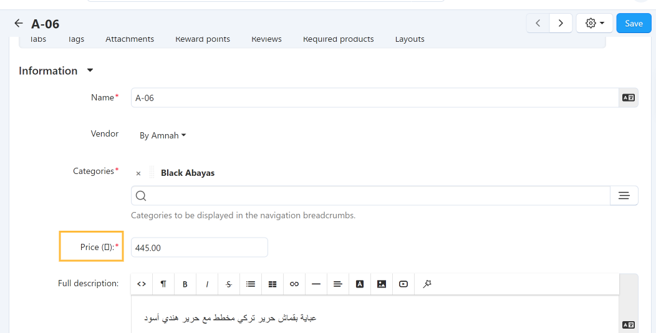Viewport: 656px width, 333px height.
Task: Go back using the left arrow beside A-06
Action: 19,23
